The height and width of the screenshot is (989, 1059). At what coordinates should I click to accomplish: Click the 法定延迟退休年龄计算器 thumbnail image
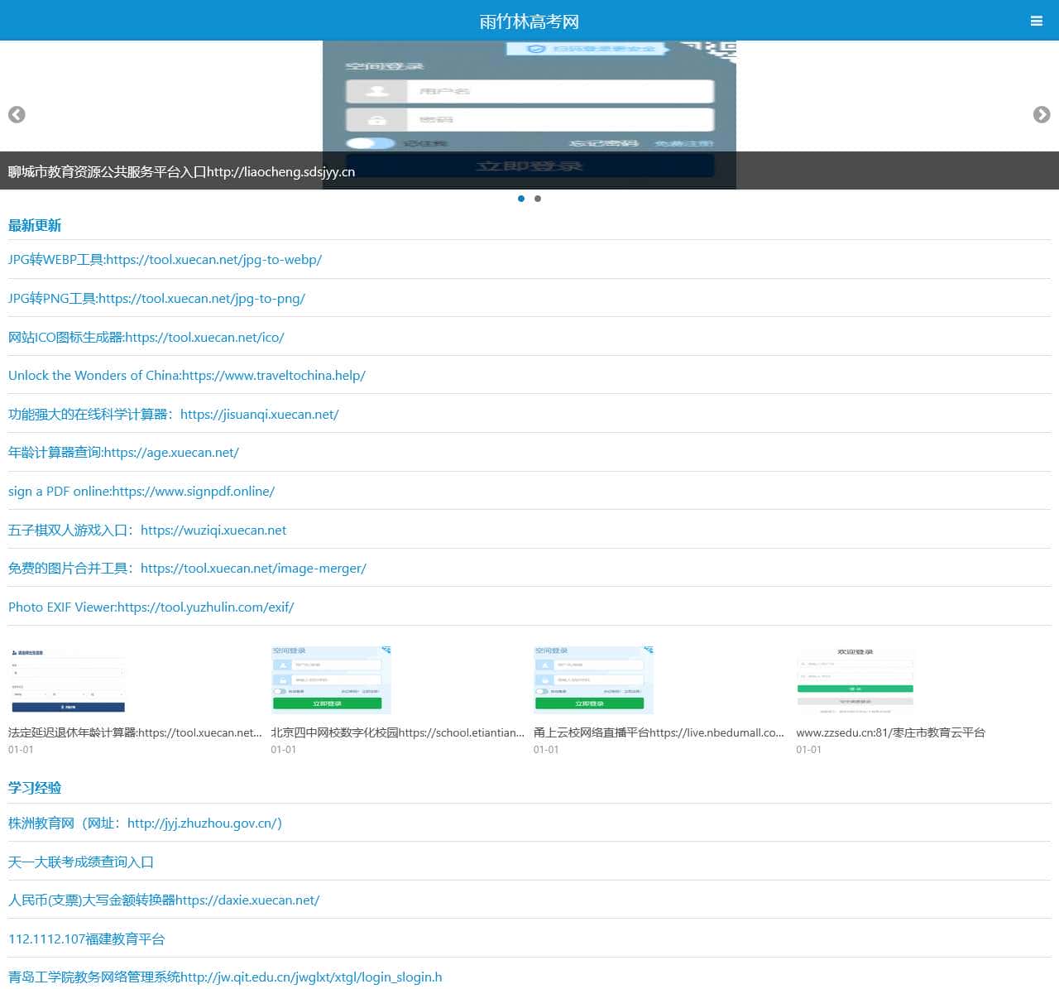68,680
